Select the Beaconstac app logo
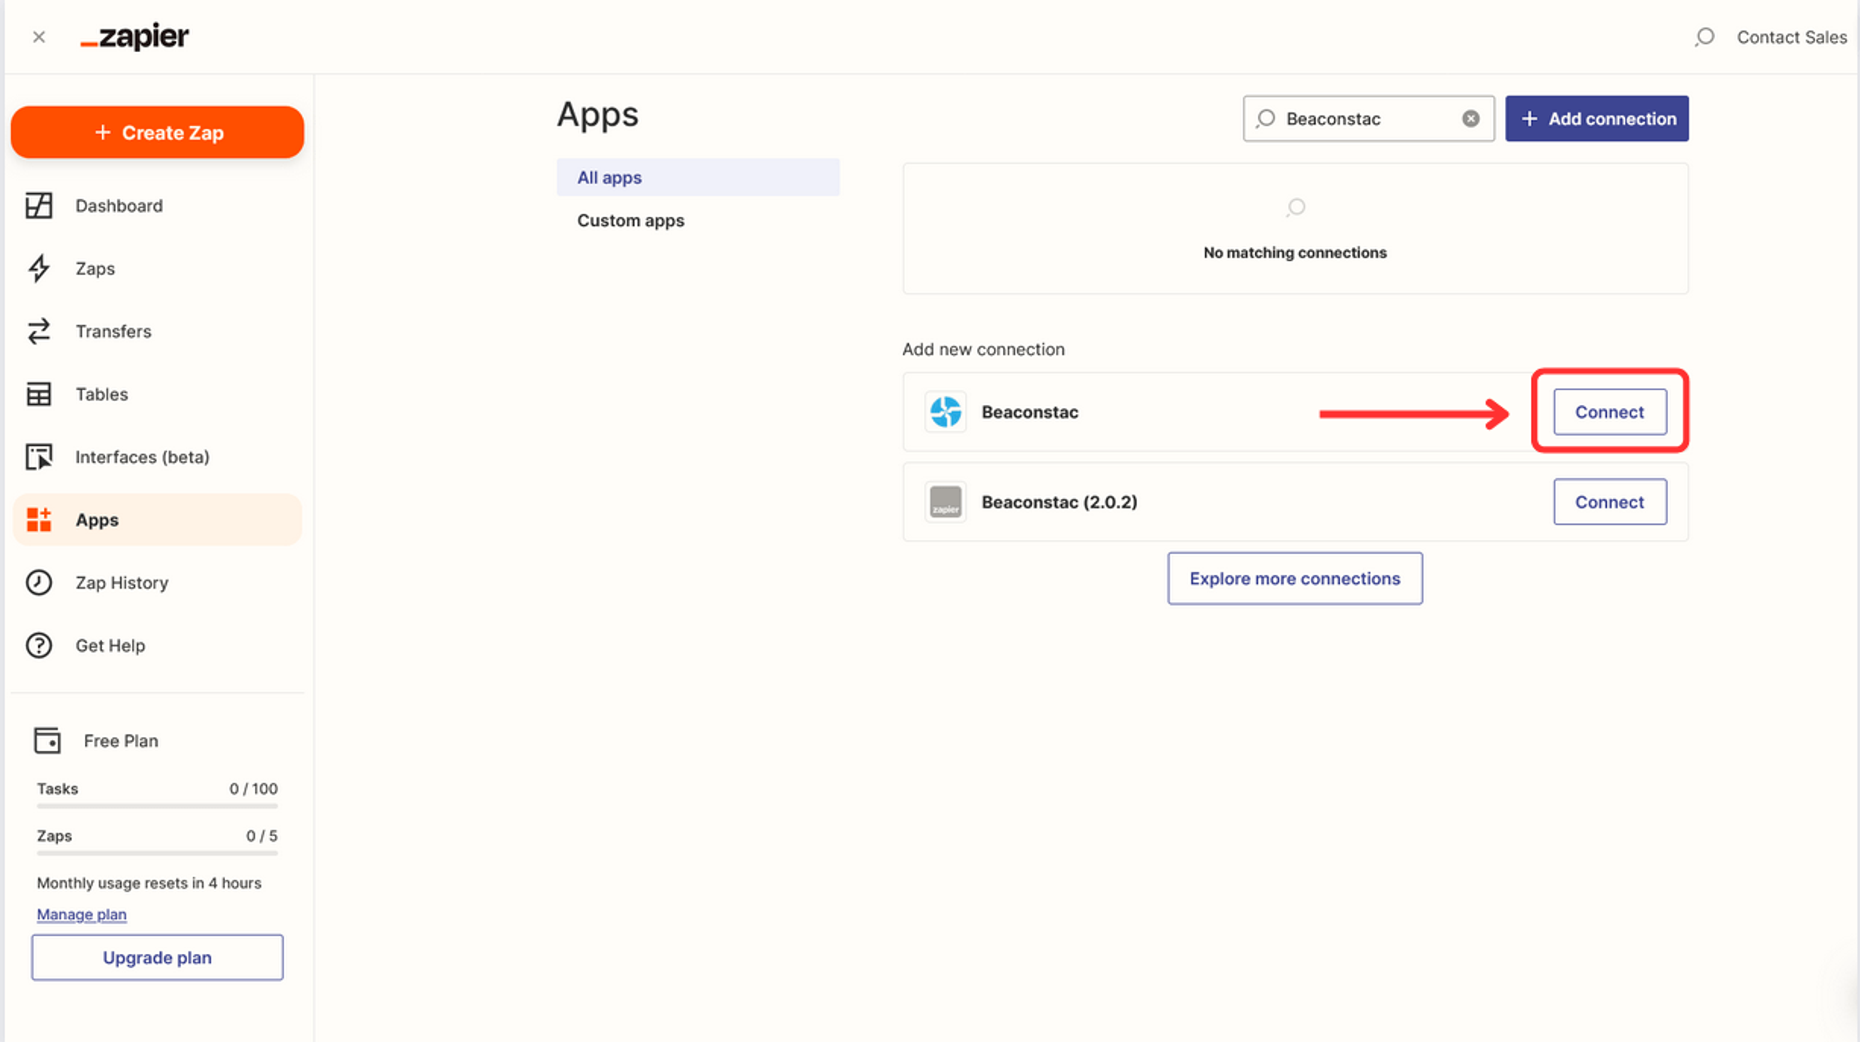The height and width of the screenshot is (1042, 1860). click(x=945, y=412)
